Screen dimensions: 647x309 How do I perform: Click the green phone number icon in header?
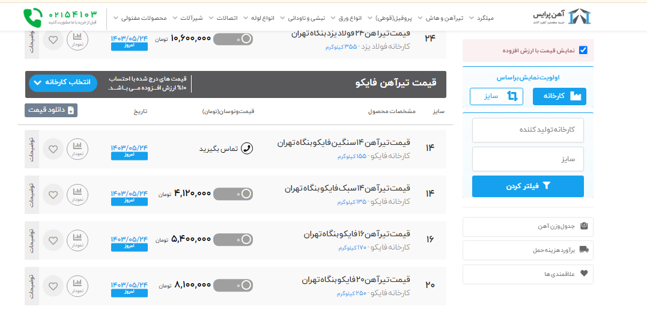click(x=33, y=17)
